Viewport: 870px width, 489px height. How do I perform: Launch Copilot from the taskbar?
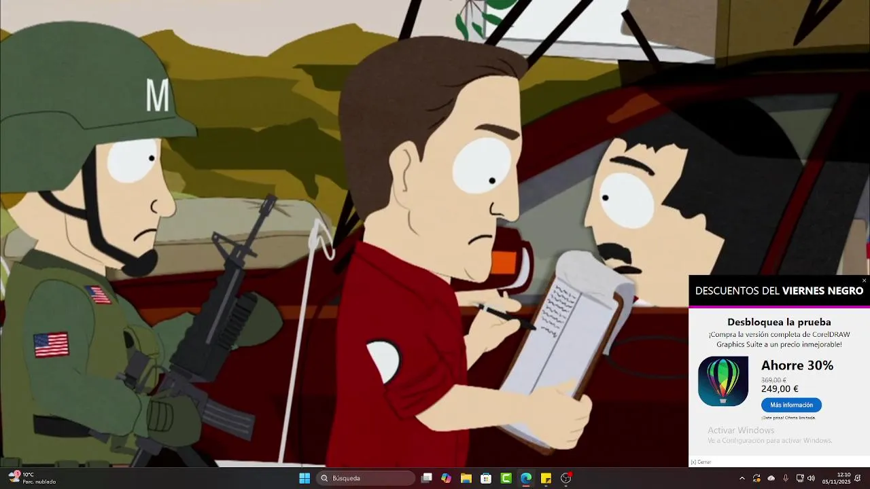(446, 478)
